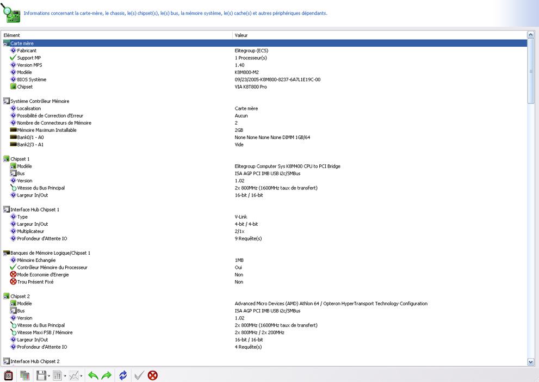Click the red options device icon in bottom toolbar
The width and height of the screenshot is (539, 382).
8,375
